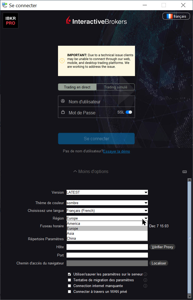193x300 pixels.
Task: Click the Localiser button
Action: tap(159, 263)
